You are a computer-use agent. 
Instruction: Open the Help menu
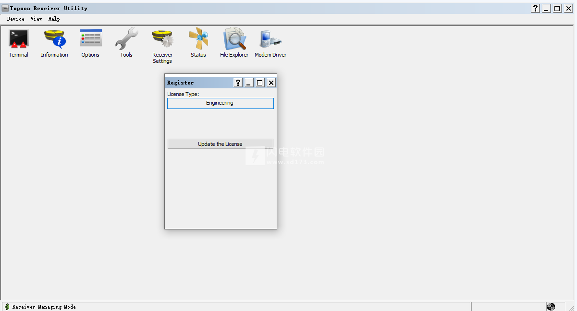click(x=54, y=19)
